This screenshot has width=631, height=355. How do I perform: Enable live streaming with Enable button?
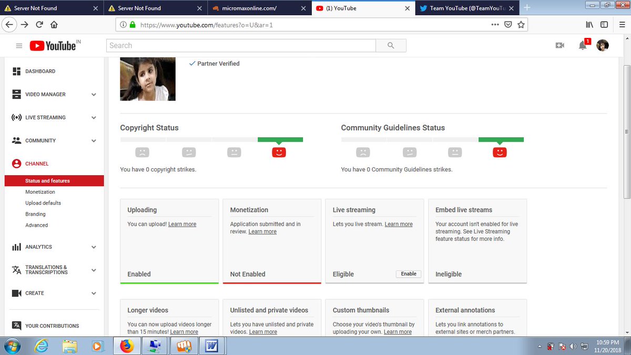point(409,274)
